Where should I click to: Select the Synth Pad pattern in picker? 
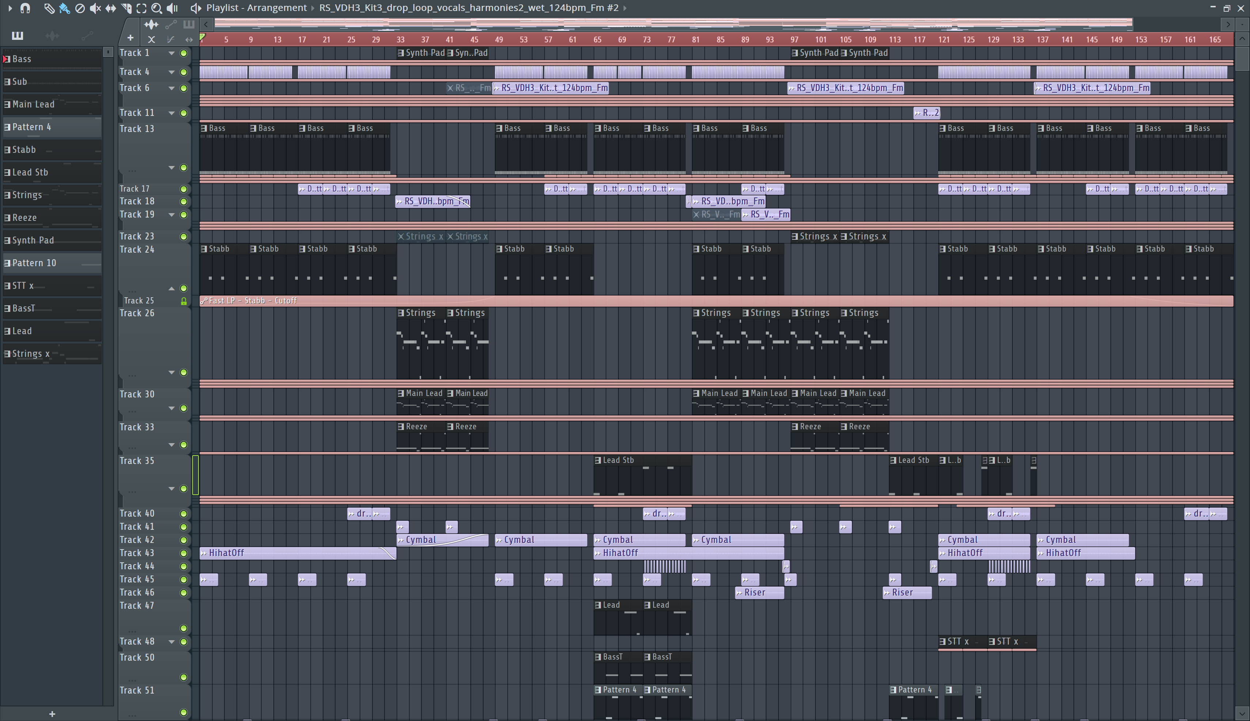(x=52, y=240)
